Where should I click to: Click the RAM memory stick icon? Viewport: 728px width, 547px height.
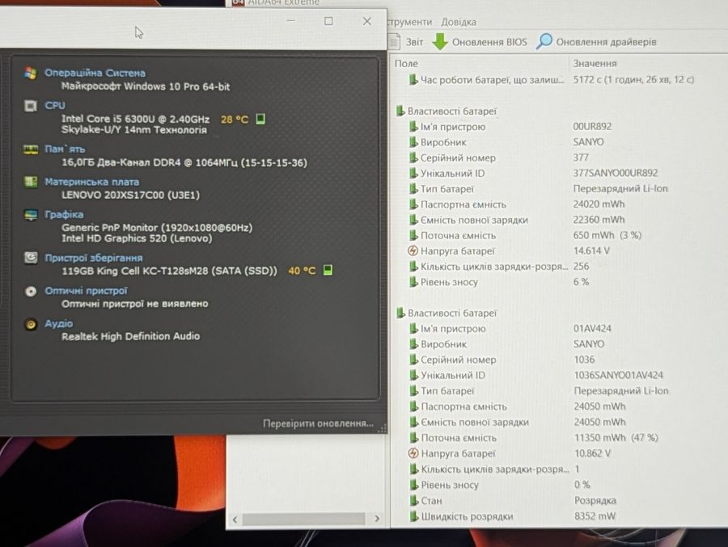pyautogui.click(x=31, y=149)
